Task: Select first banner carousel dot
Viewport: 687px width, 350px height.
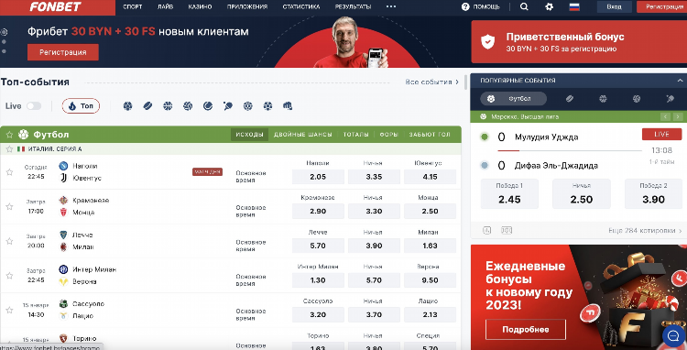Action: [x=4, y=32]
